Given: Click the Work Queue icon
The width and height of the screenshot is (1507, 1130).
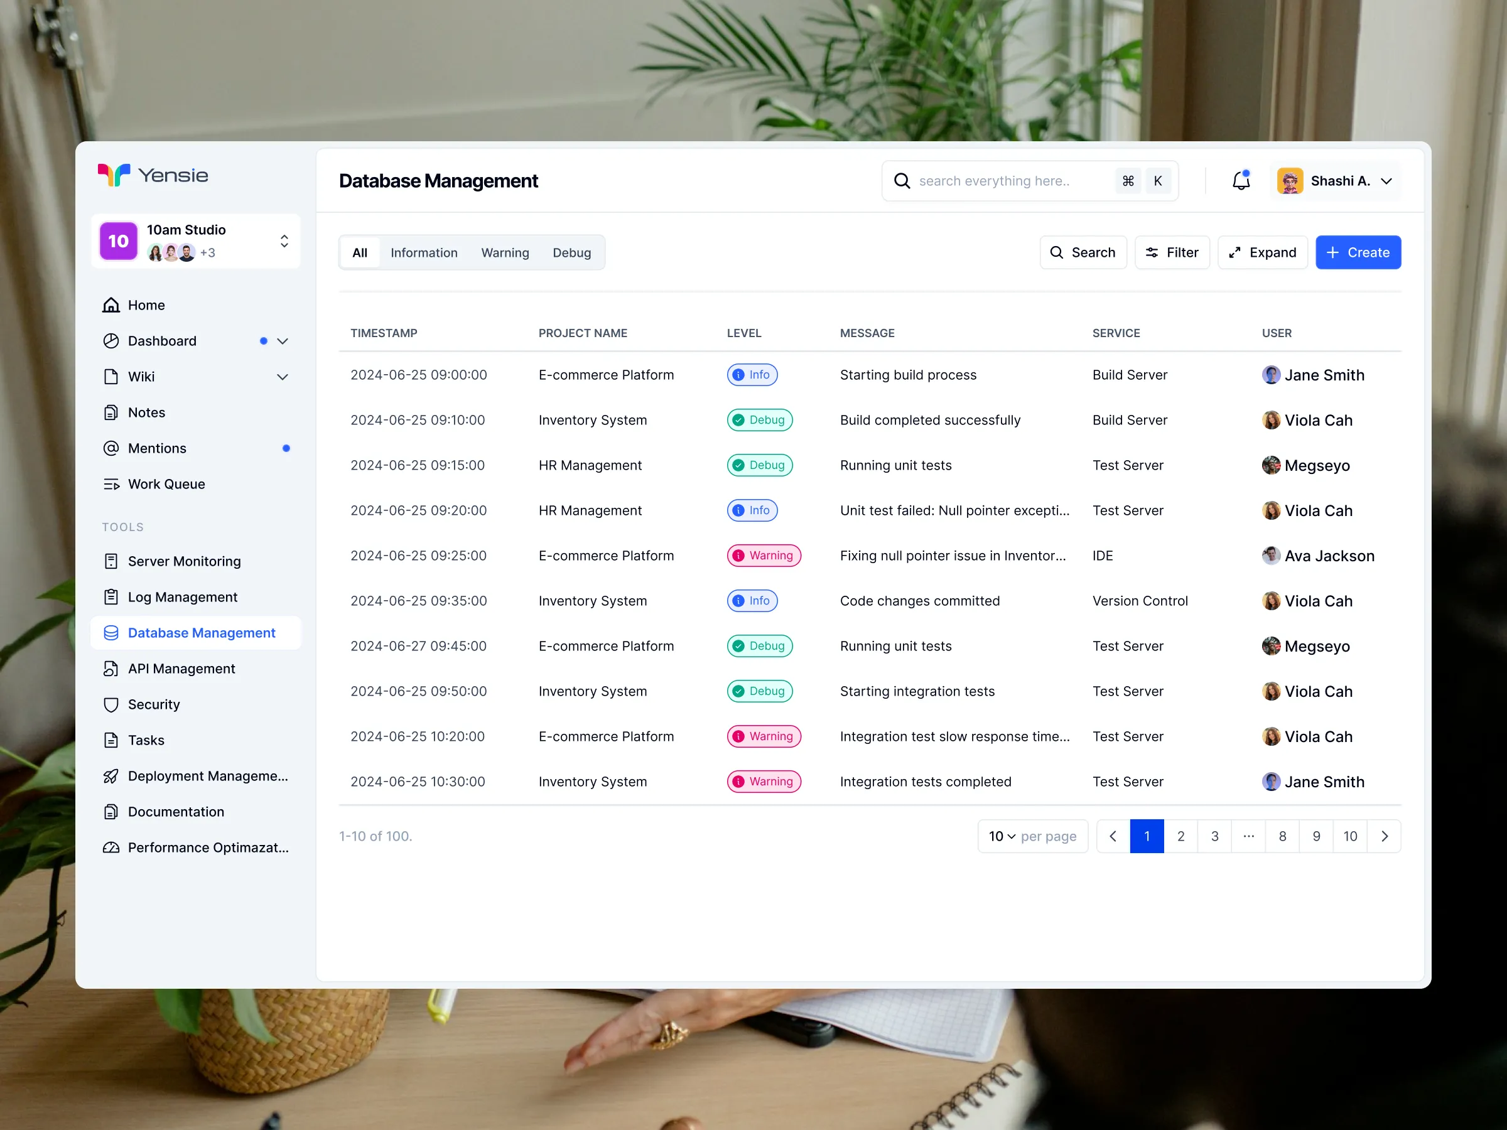Looking at the screenshot, I should point(111,484).
